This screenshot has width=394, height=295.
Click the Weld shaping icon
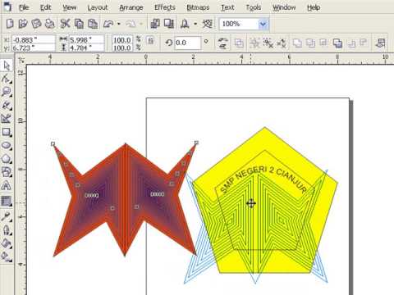297,43
